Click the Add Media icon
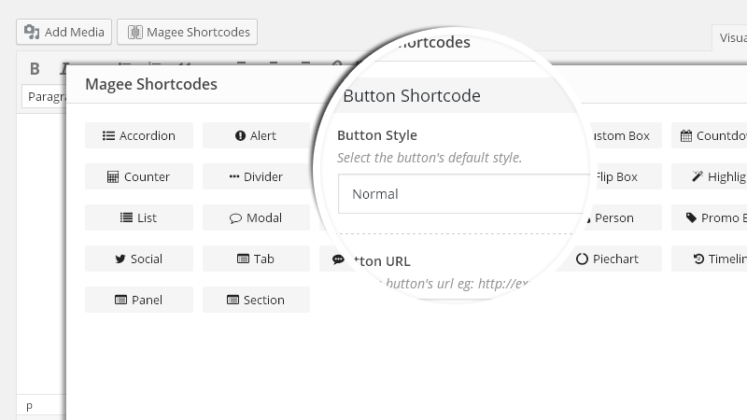This screenshot has width=747, height=420. coord(32,32)
